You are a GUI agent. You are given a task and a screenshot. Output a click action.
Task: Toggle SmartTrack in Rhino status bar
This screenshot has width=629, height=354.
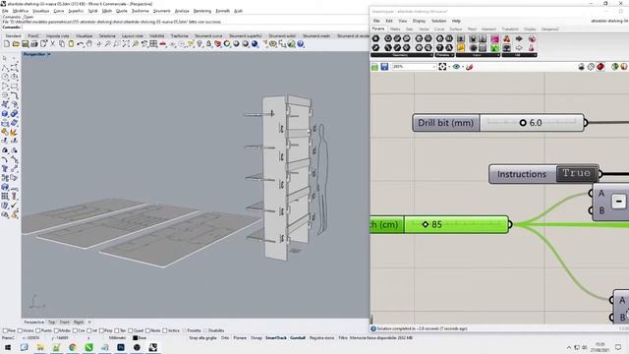[276, 338]
